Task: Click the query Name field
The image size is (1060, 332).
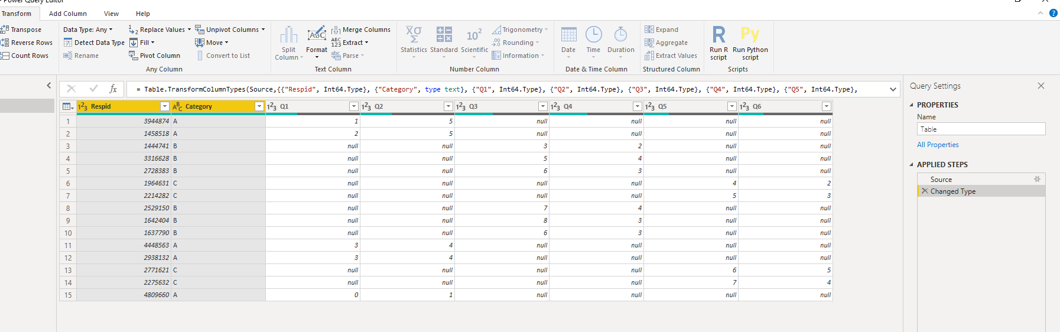Action: tap(981, 129)
